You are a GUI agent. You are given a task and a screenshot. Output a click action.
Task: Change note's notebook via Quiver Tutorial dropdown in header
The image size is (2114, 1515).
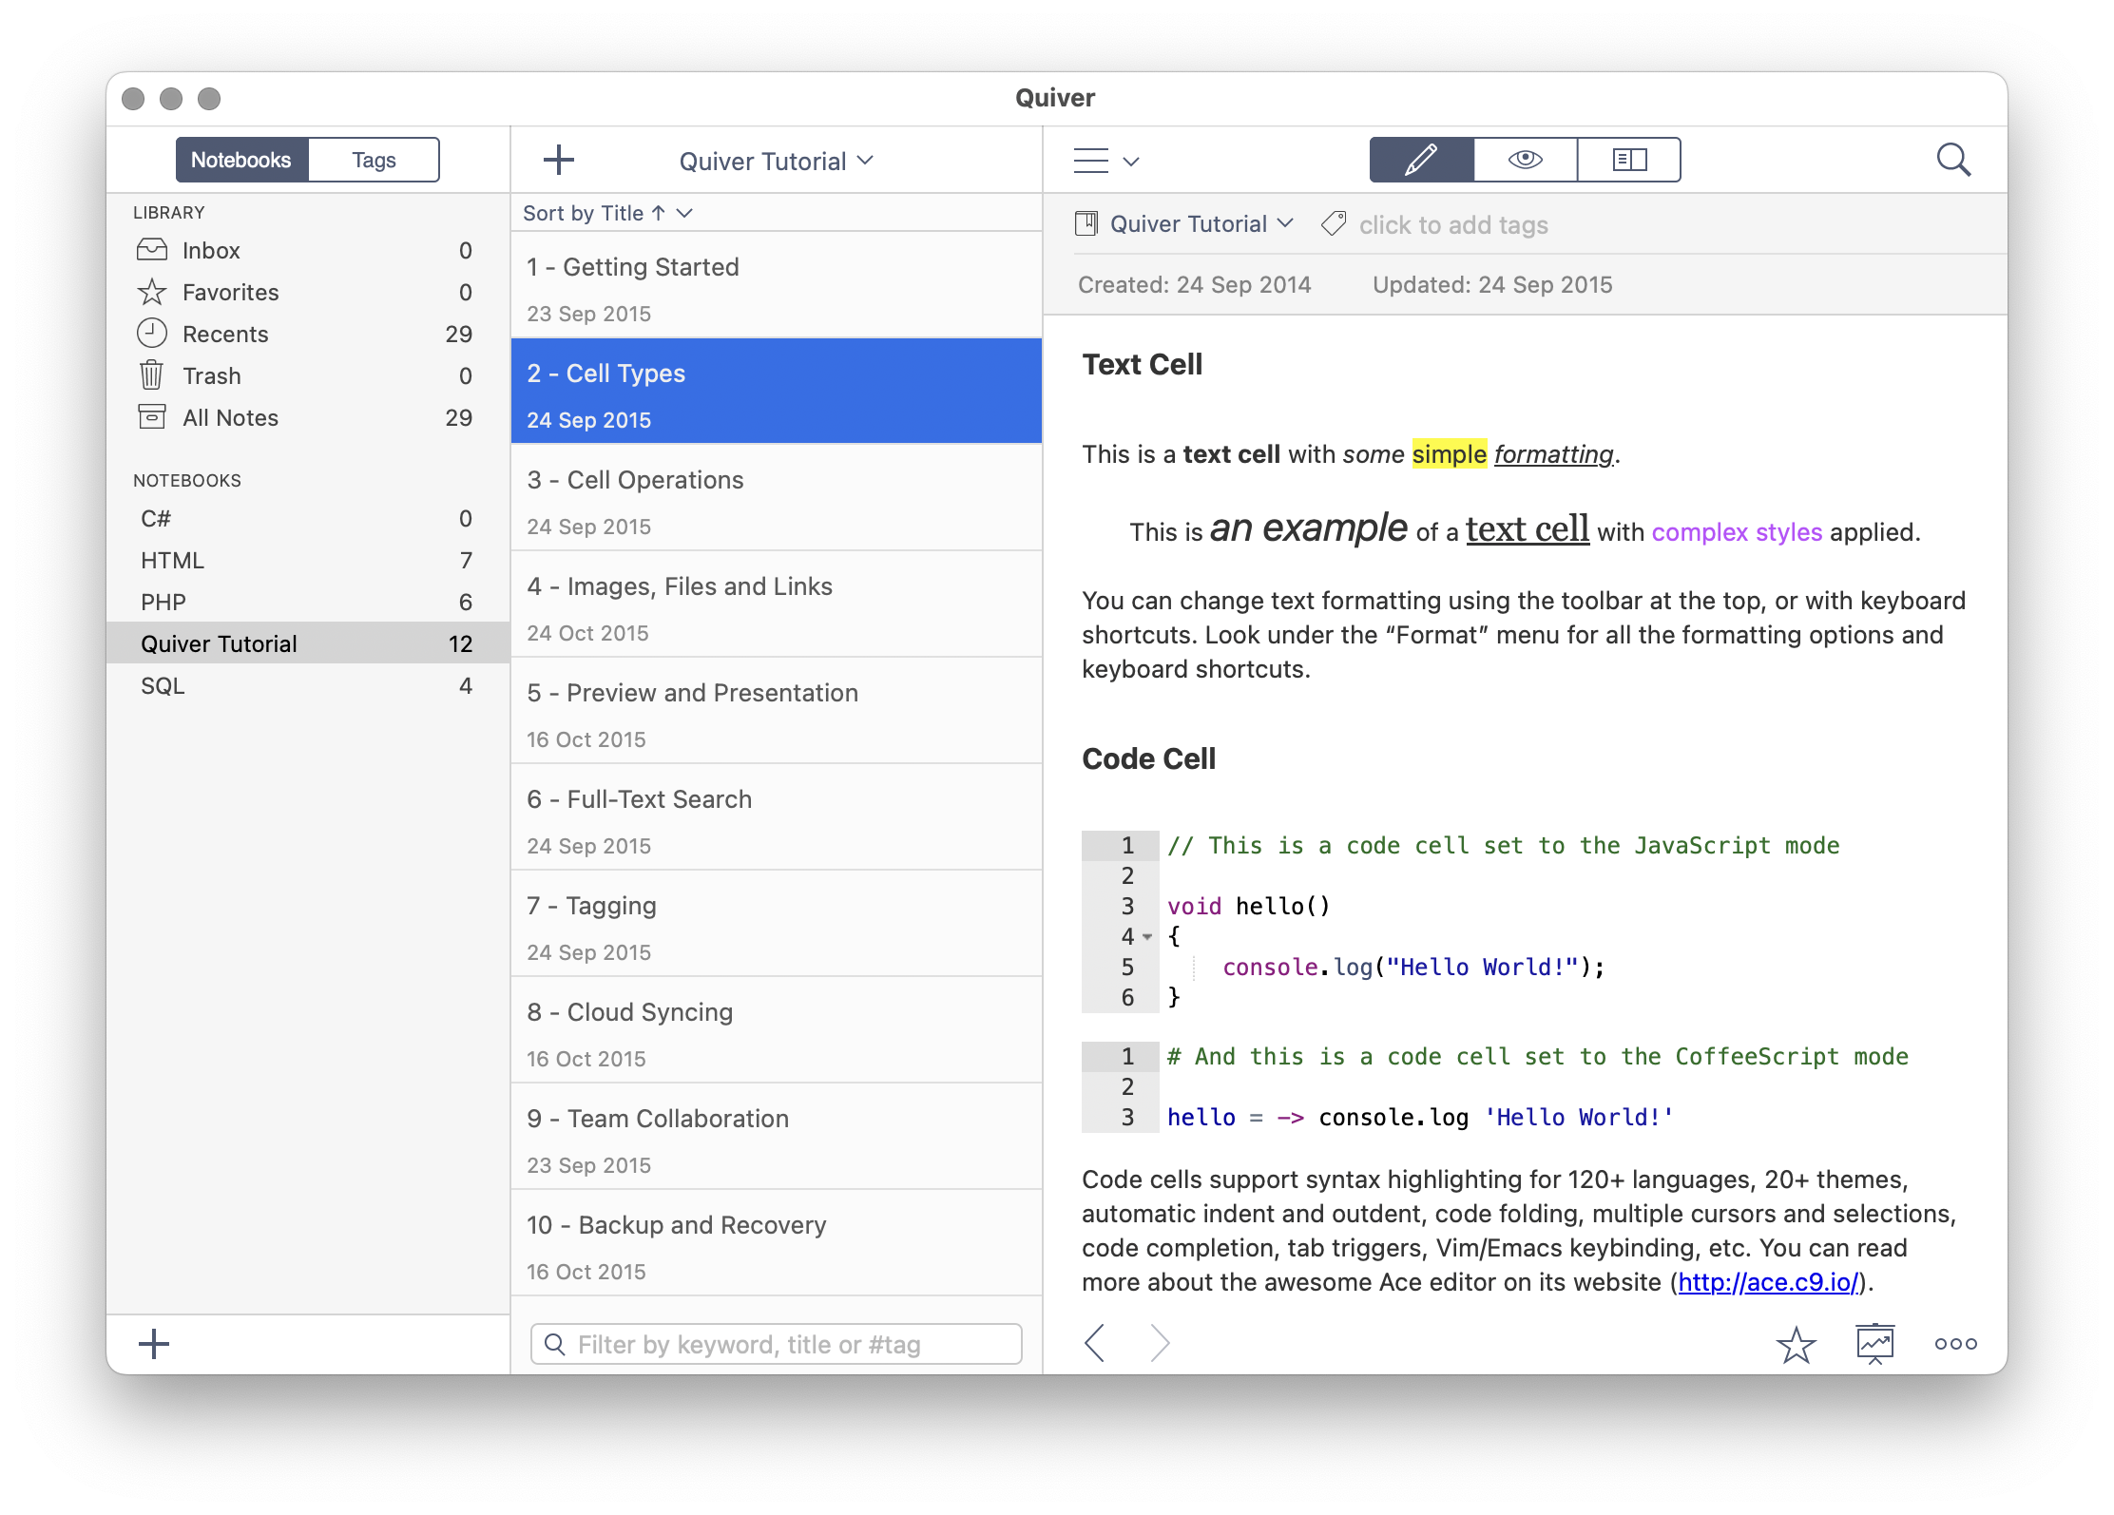(x=1201, y=223)
